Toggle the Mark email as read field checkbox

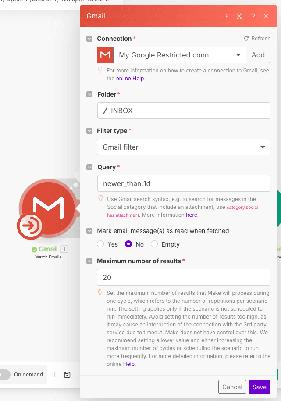pos(89,231)
